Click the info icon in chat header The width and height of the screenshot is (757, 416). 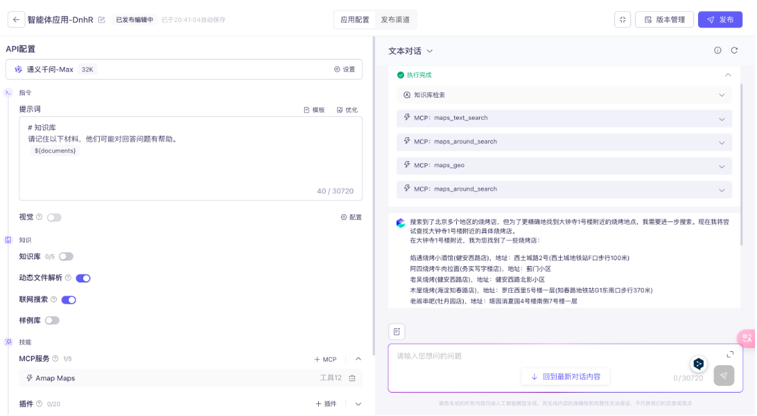717,51
